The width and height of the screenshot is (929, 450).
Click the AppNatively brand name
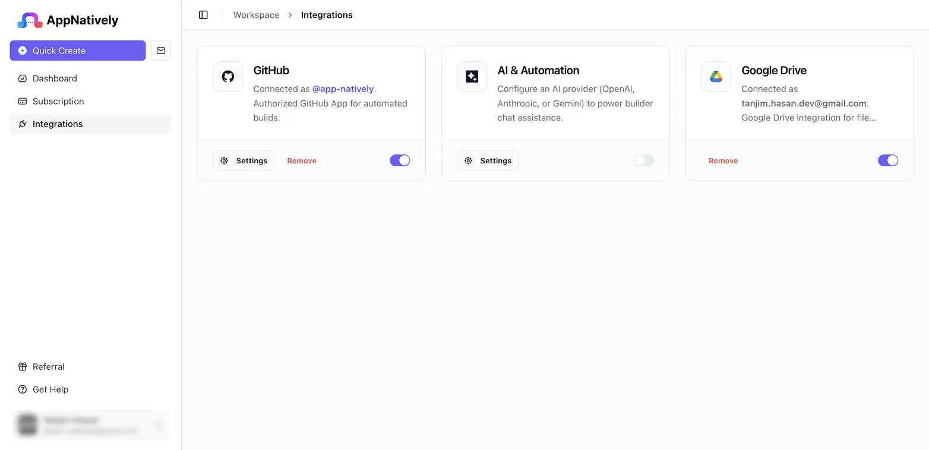[x=83, y=20]
